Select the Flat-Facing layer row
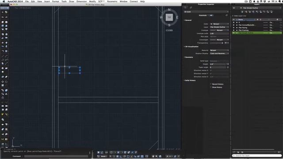283x159 pixels. pyautogui.click(x=257, y=28)
